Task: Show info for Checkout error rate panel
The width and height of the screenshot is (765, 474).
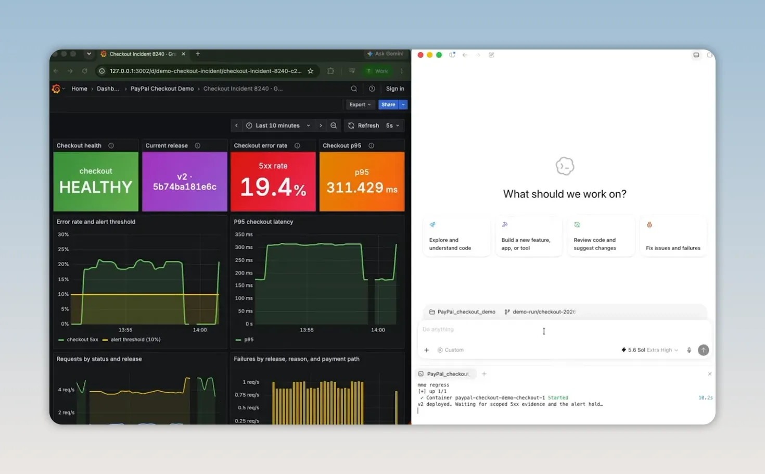Action: pos(297,146)
